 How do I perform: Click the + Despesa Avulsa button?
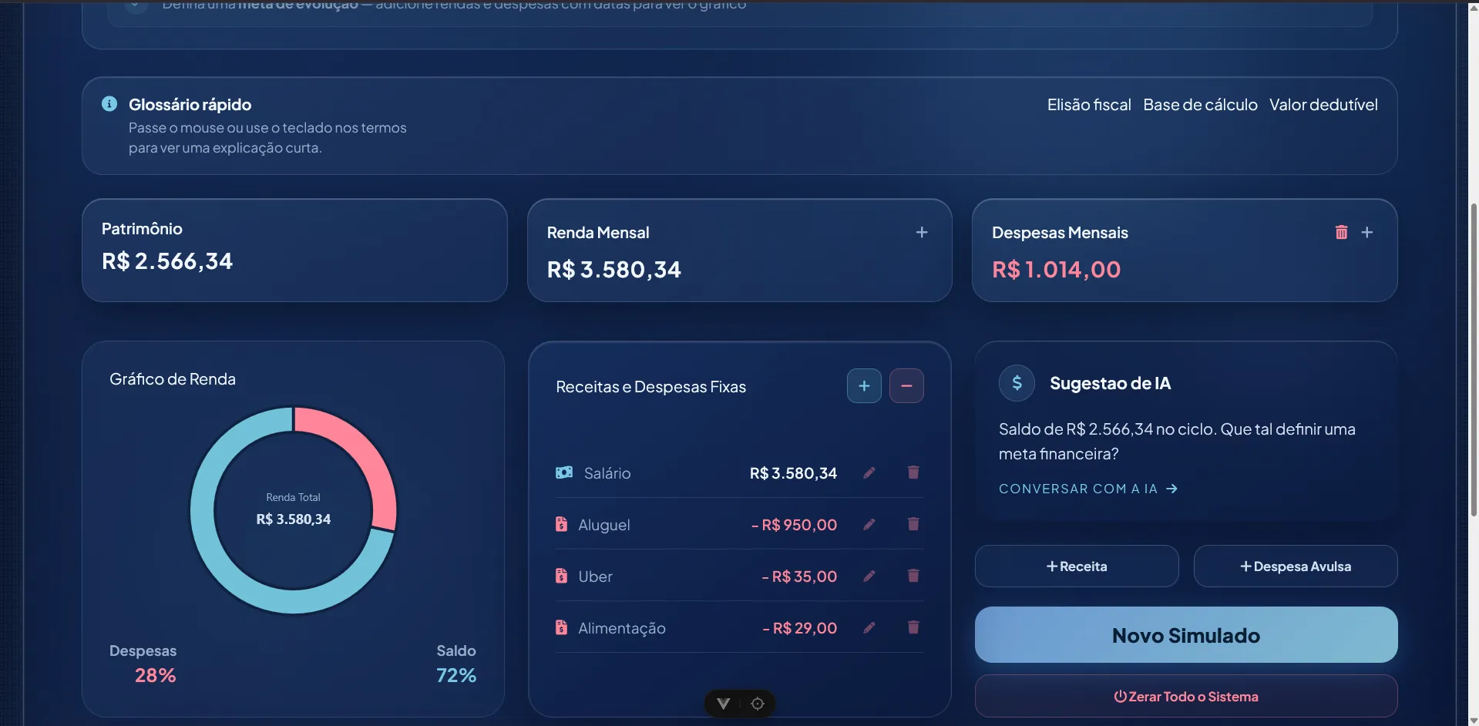(x=1296, y=566)
